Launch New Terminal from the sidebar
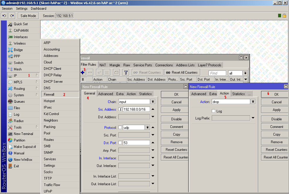This screenshot has width=289, height=194. [x=23, y=134]
